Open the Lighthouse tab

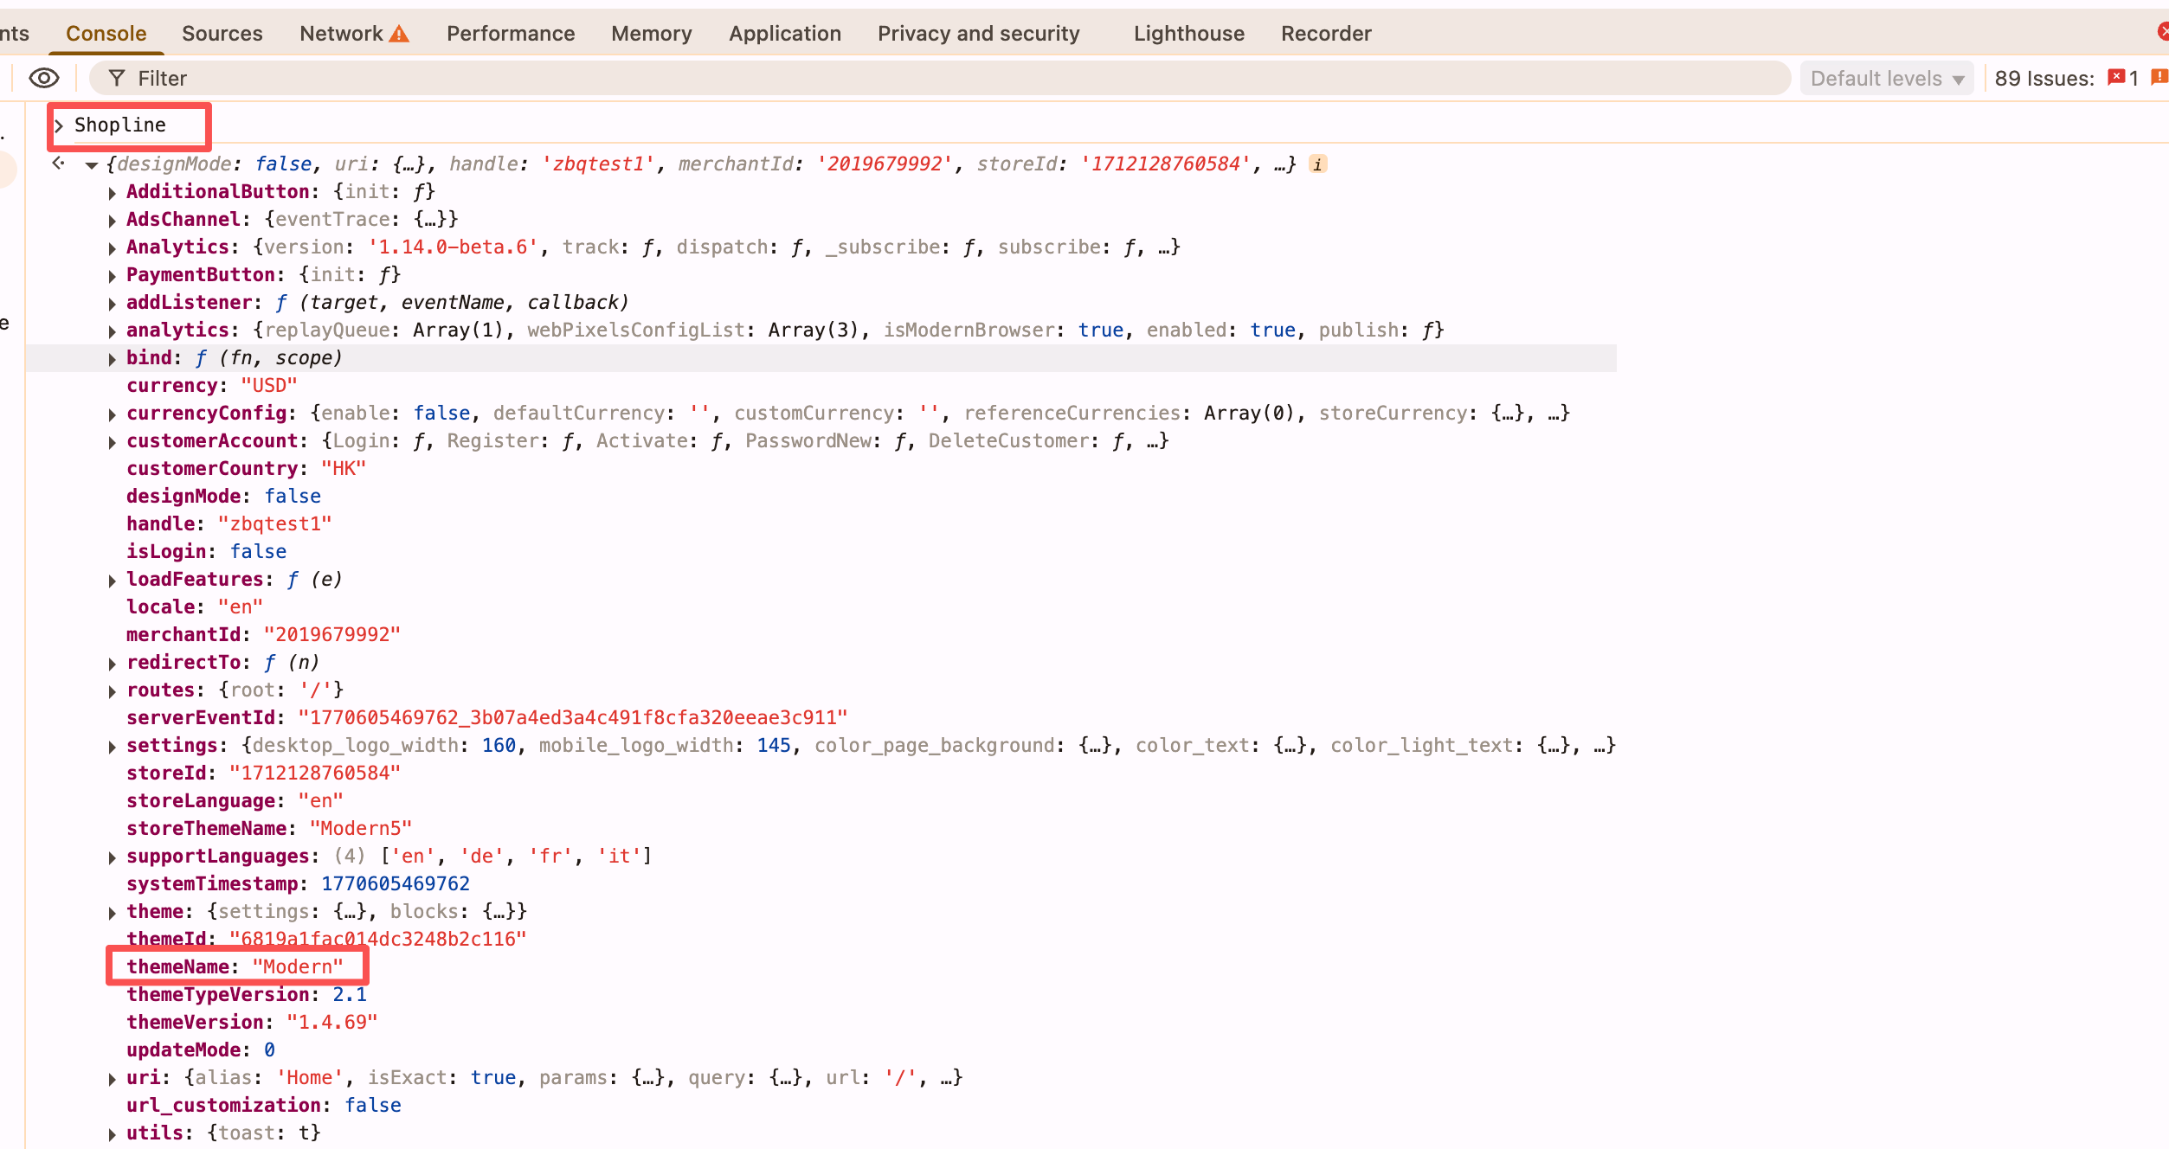tap(1188, 34)
